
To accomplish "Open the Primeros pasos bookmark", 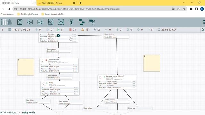I will (x=7, y=14).
